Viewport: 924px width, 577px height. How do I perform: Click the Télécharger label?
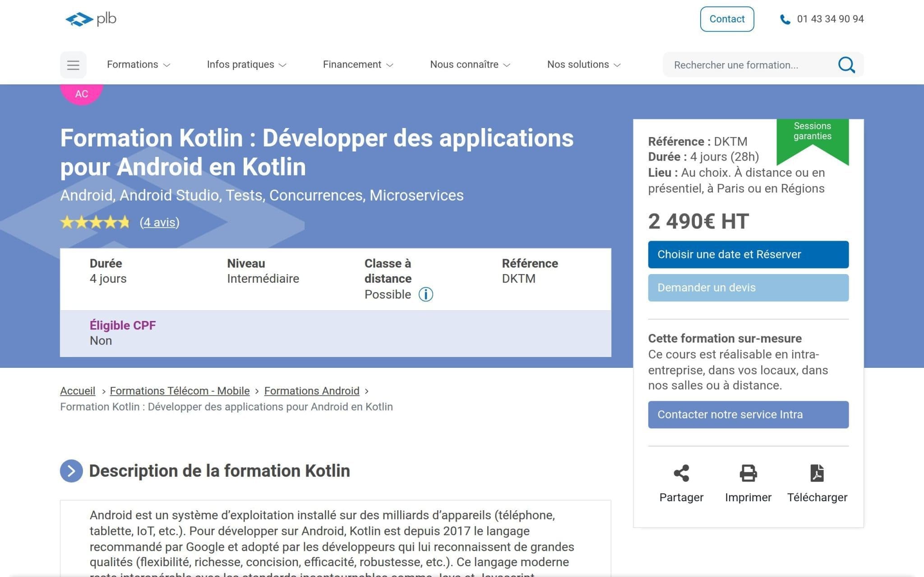coord(817,497)
